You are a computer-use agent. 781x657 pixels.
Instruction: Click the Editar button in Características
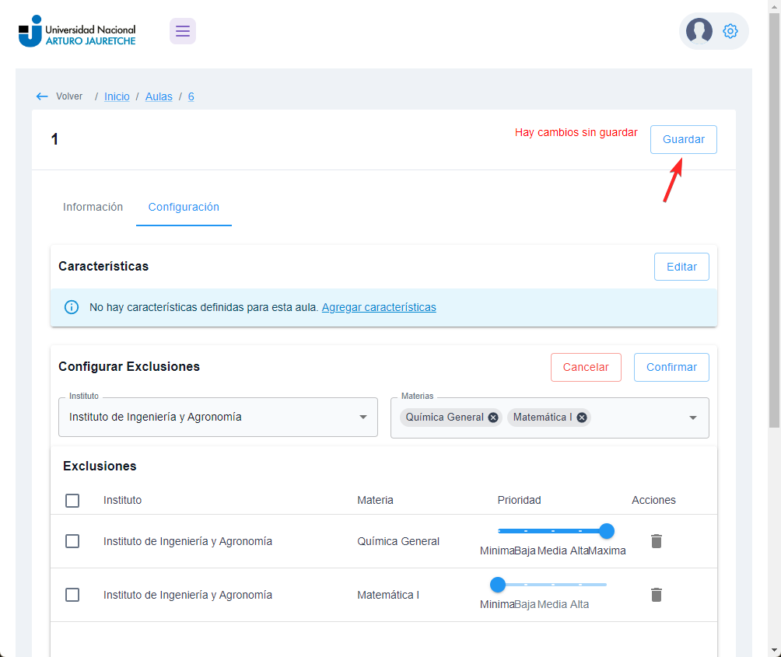tap(681, 267)
